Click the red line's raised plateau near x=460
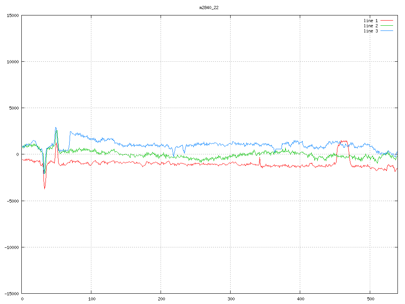 [343, 141]
